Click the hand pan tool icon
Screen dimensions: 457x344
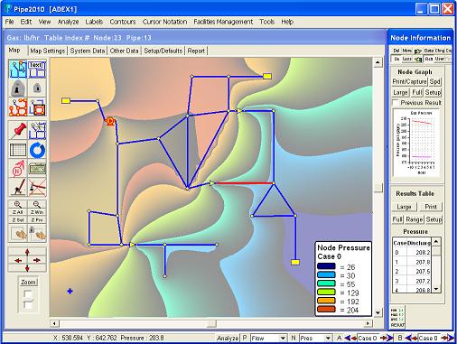[18, 234]
